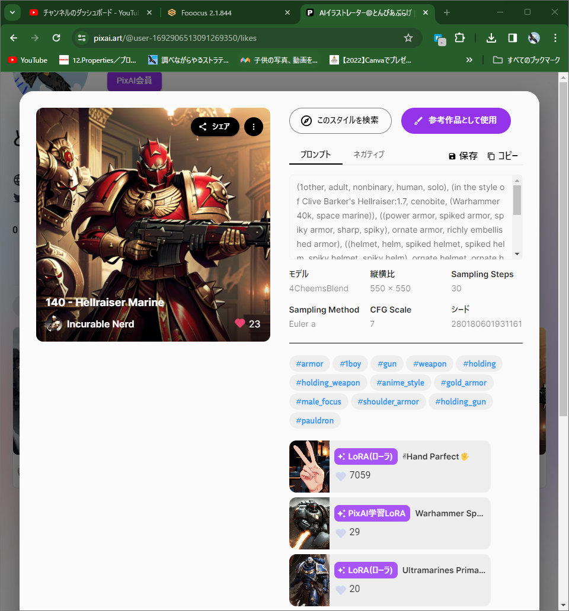Open the #anime_style tag
Viewport: 569px width, 611px height.
[x=400, y=382]
